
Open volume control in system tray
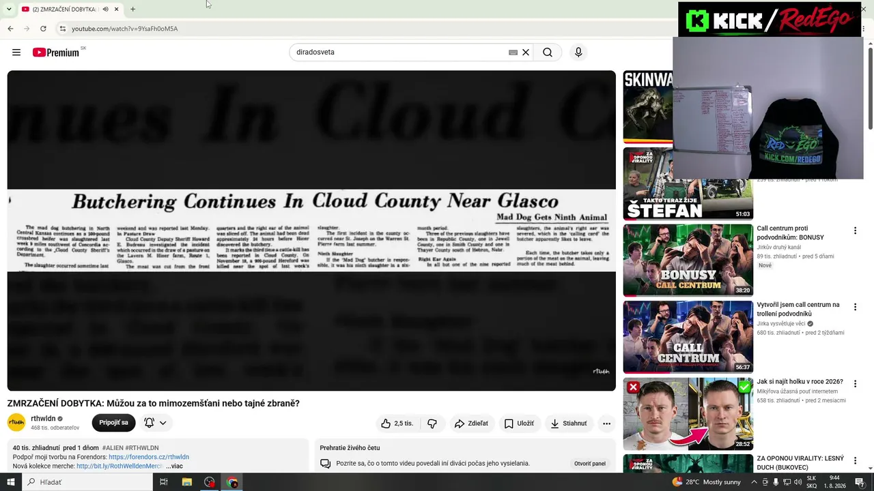(798, 482)
